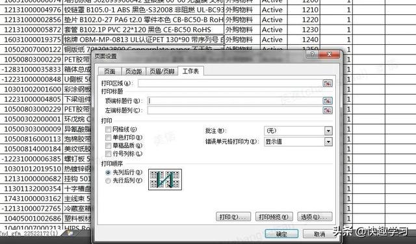Select cell 12131000004976 in spreadsheet
Screen dimensions: 416x244
click(x=31, y=10)
